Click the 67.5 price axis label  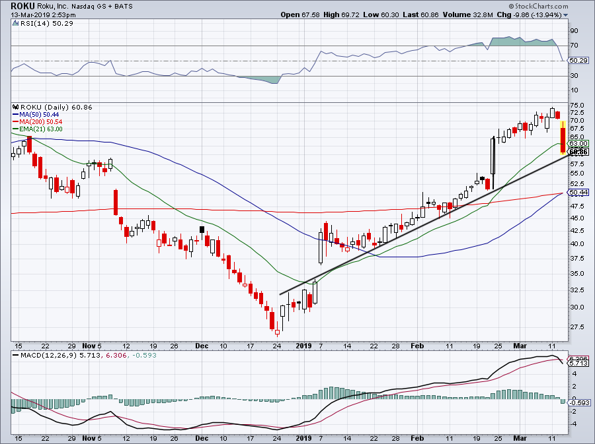point(576,129)
